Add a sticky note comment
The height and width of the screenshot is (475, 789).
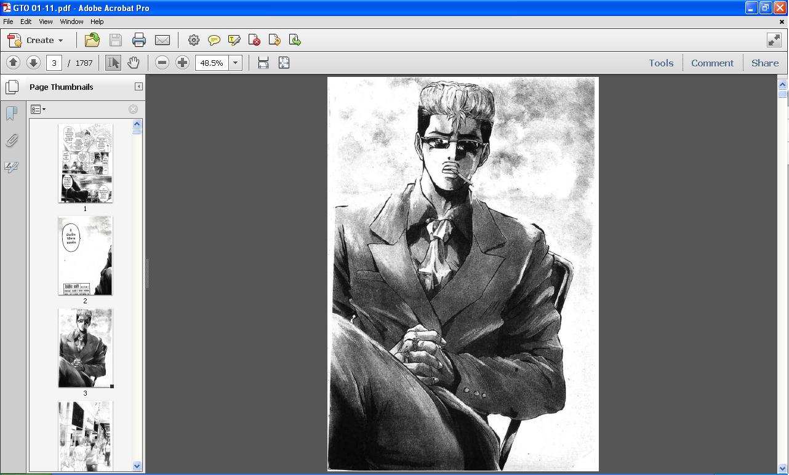pos(214,41)
